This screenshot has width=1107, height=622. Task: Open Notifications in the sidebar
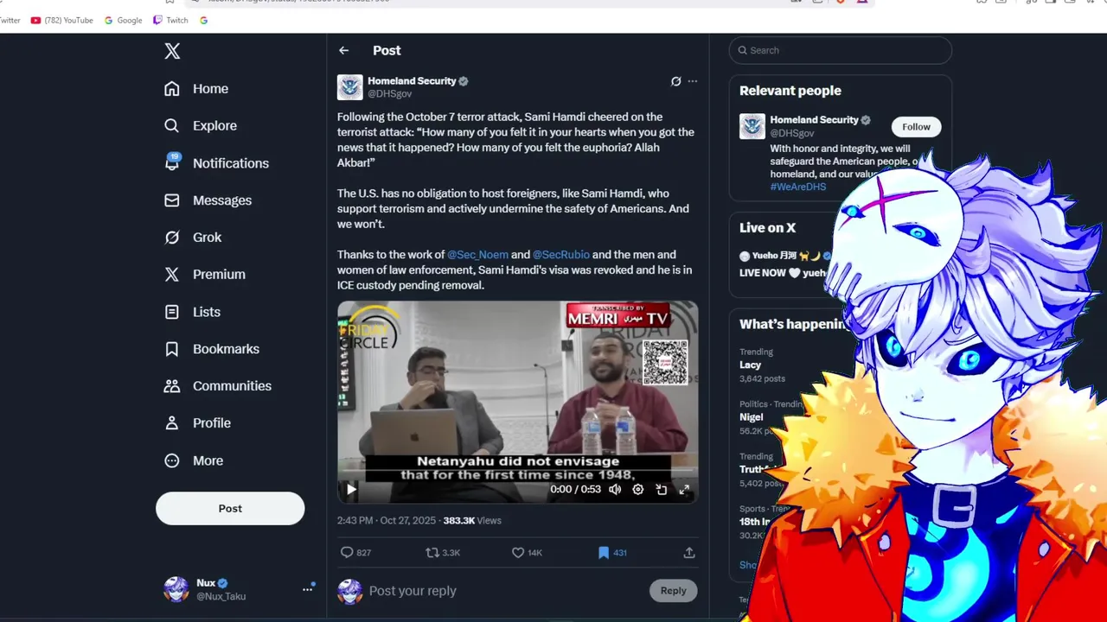tap(216, 163)
